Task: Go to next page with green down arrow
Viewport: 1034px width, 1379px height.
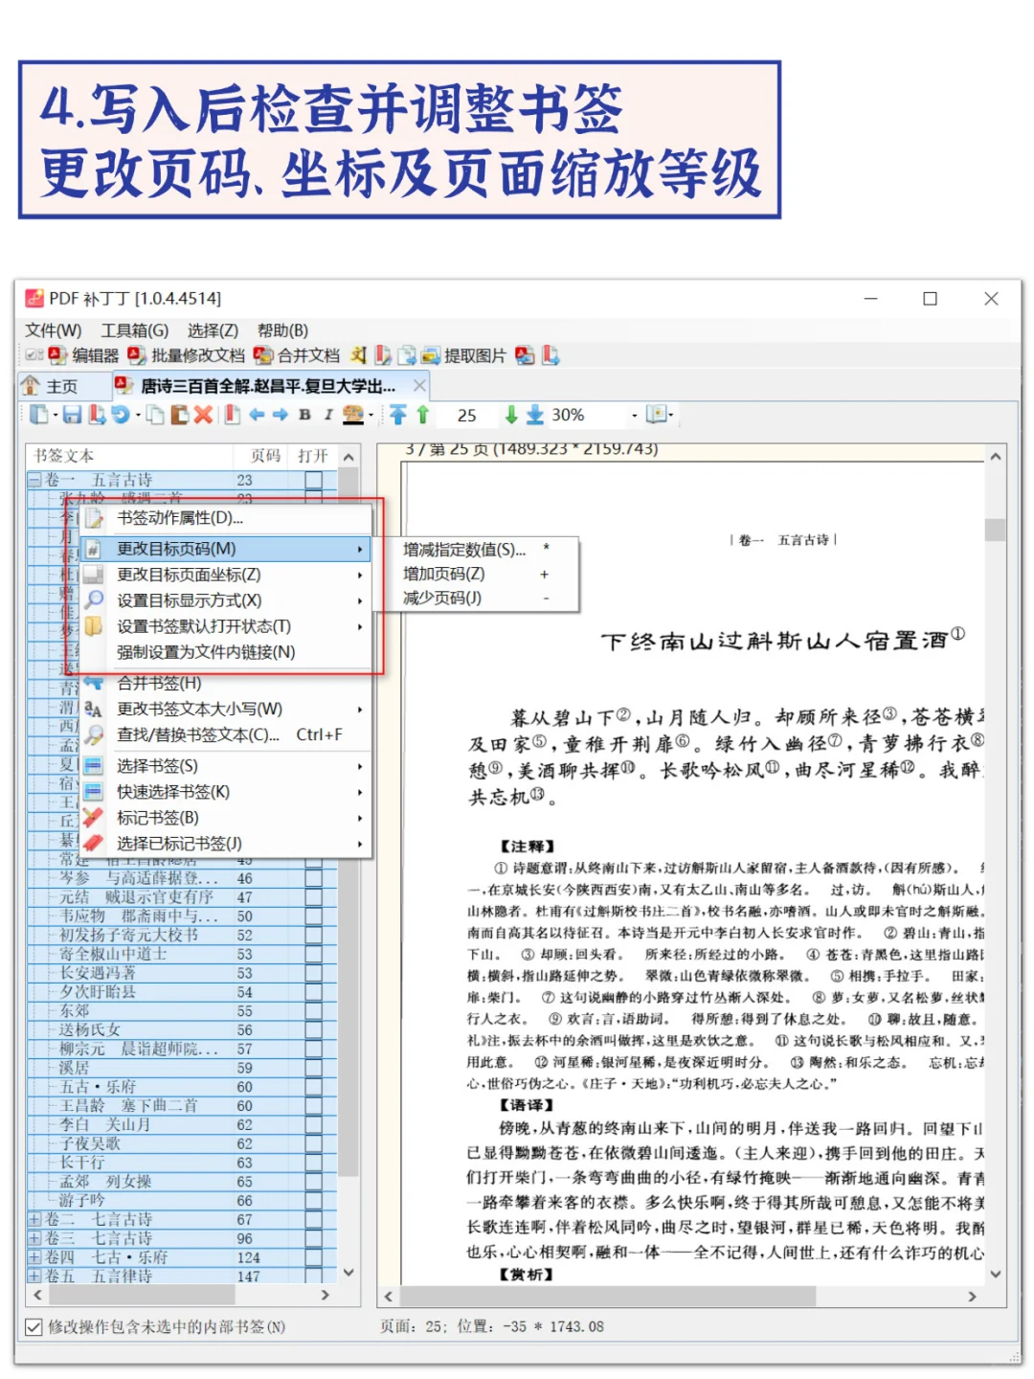Action: 511,415
